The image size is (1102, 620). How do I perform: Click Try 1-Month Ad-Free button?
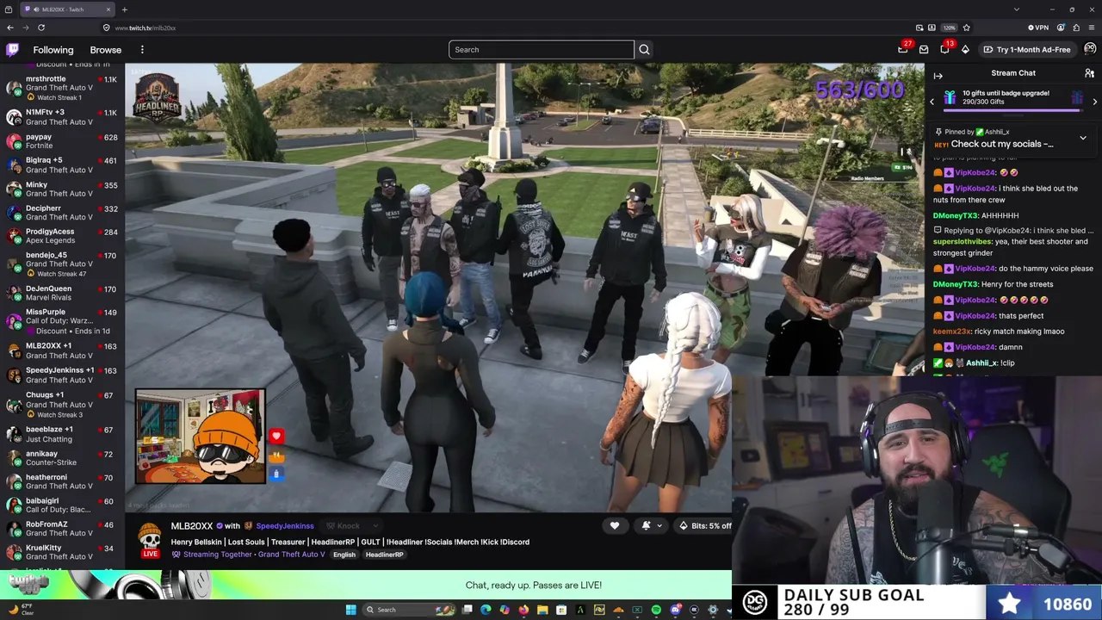[1027, 50]
